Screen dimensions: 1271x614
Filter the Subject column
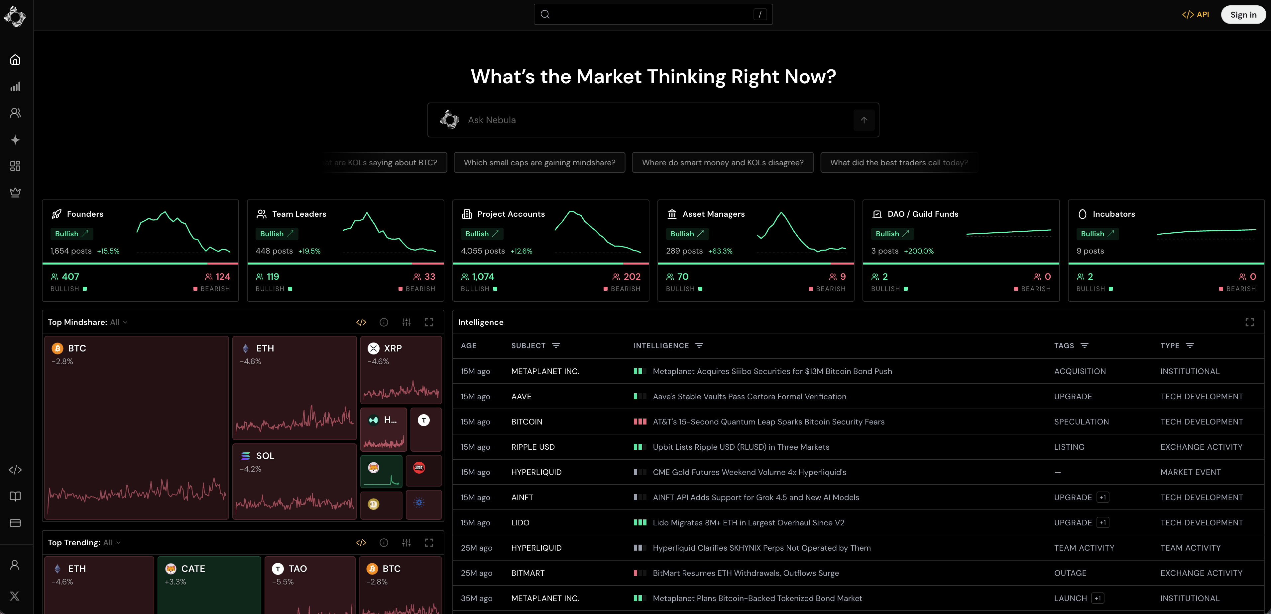point(556,345)
